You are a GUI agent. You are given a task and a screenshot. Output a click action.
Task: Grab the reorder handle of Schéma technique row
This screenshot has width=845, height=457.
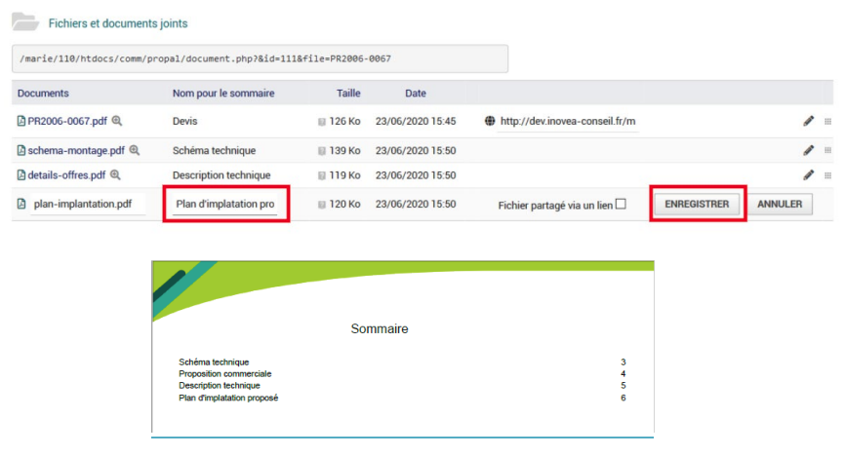pyautogui.click(x=827, y=150)
